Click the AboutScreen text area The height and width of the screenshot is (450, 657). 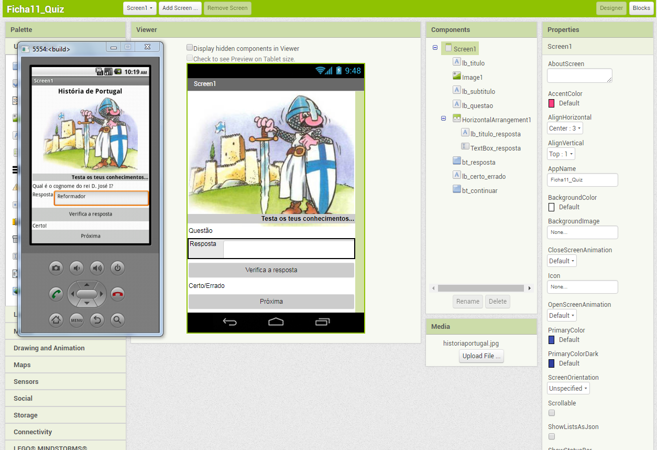[579, 76]
